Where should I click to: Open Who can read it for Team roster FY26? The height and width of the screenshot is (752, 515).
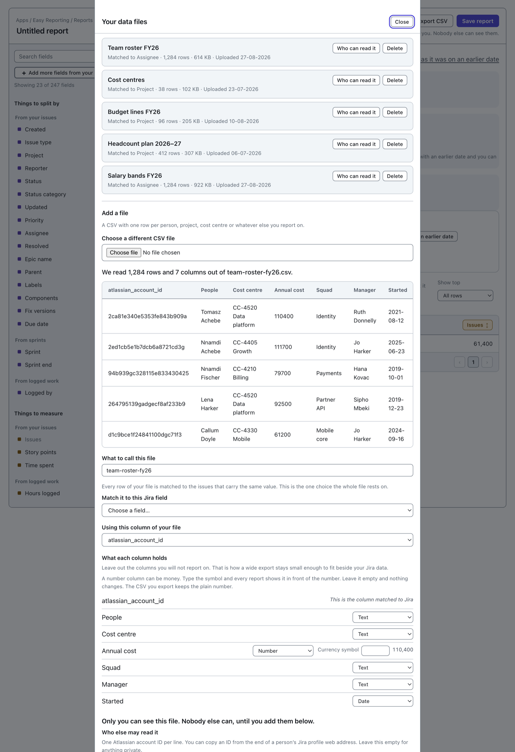click(356, 49)
